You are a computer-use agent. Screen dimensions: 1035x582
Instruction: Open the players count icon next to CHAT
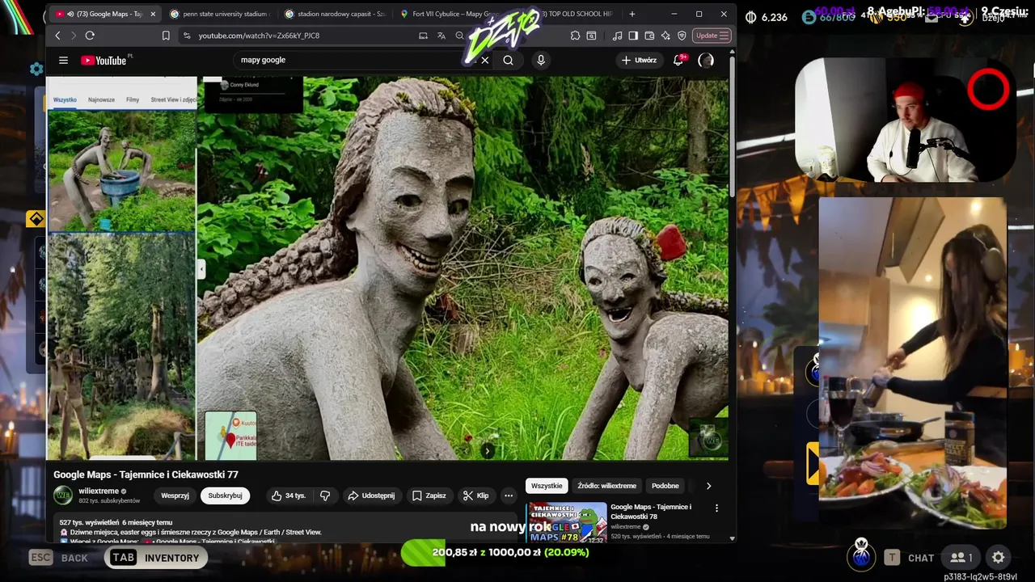pyautogui.click(x=961, y=558)
